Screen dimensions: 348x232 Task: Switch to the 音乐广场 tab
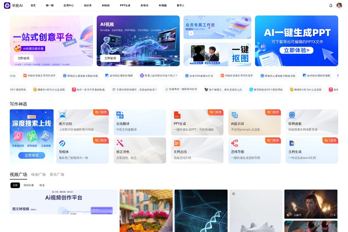click(x=57, y=174)
